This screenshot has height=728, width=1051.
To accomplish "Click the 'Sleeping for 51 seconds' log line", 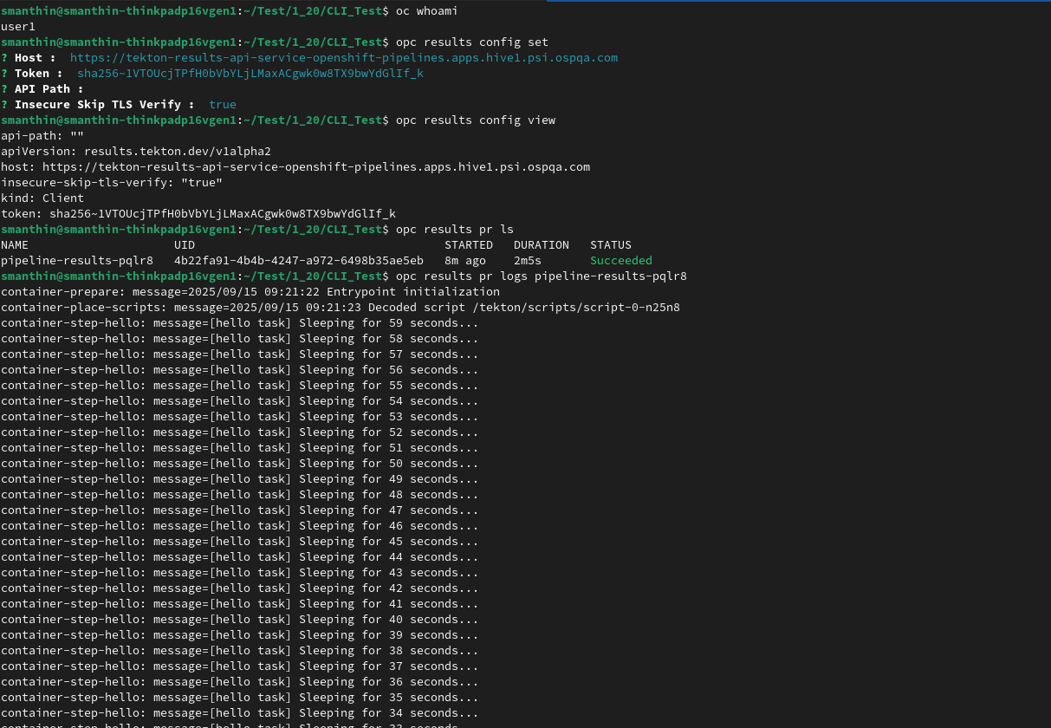I will click(240, 448).
